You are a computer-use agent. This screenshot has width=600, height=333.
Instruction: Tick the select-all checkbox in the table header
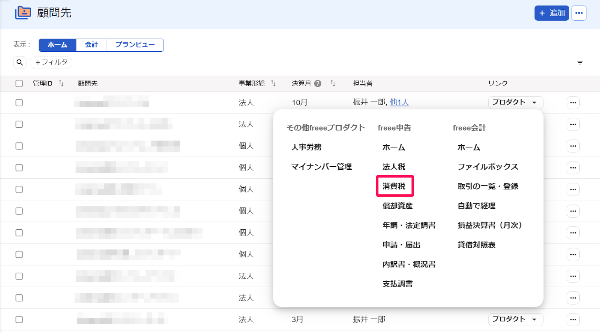[x=19, y=84]
